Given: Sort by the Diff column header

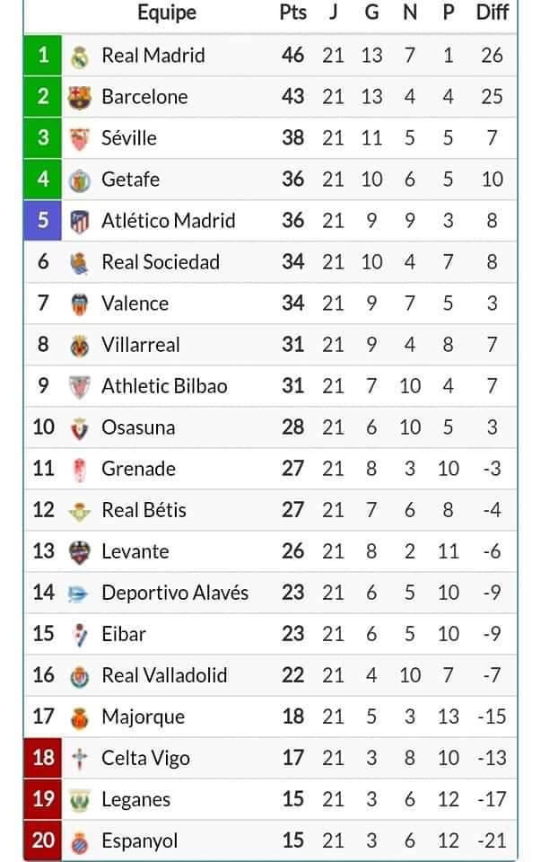Looking at the screenshot, I should [x=493, y=12].
